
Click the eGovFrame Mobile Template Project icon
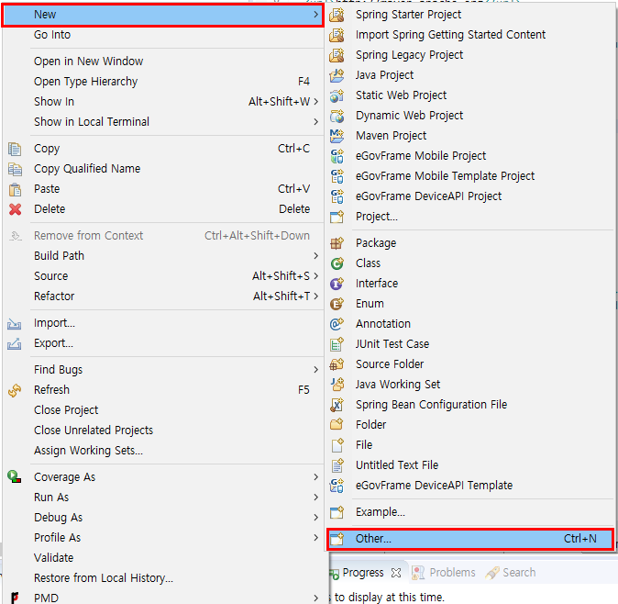(x=337, y=176)
